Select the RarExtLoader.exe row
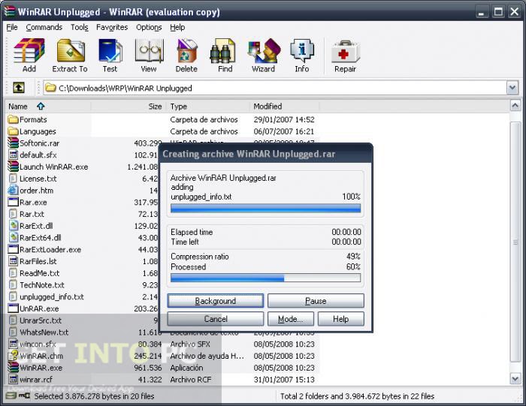 point(83,250)
